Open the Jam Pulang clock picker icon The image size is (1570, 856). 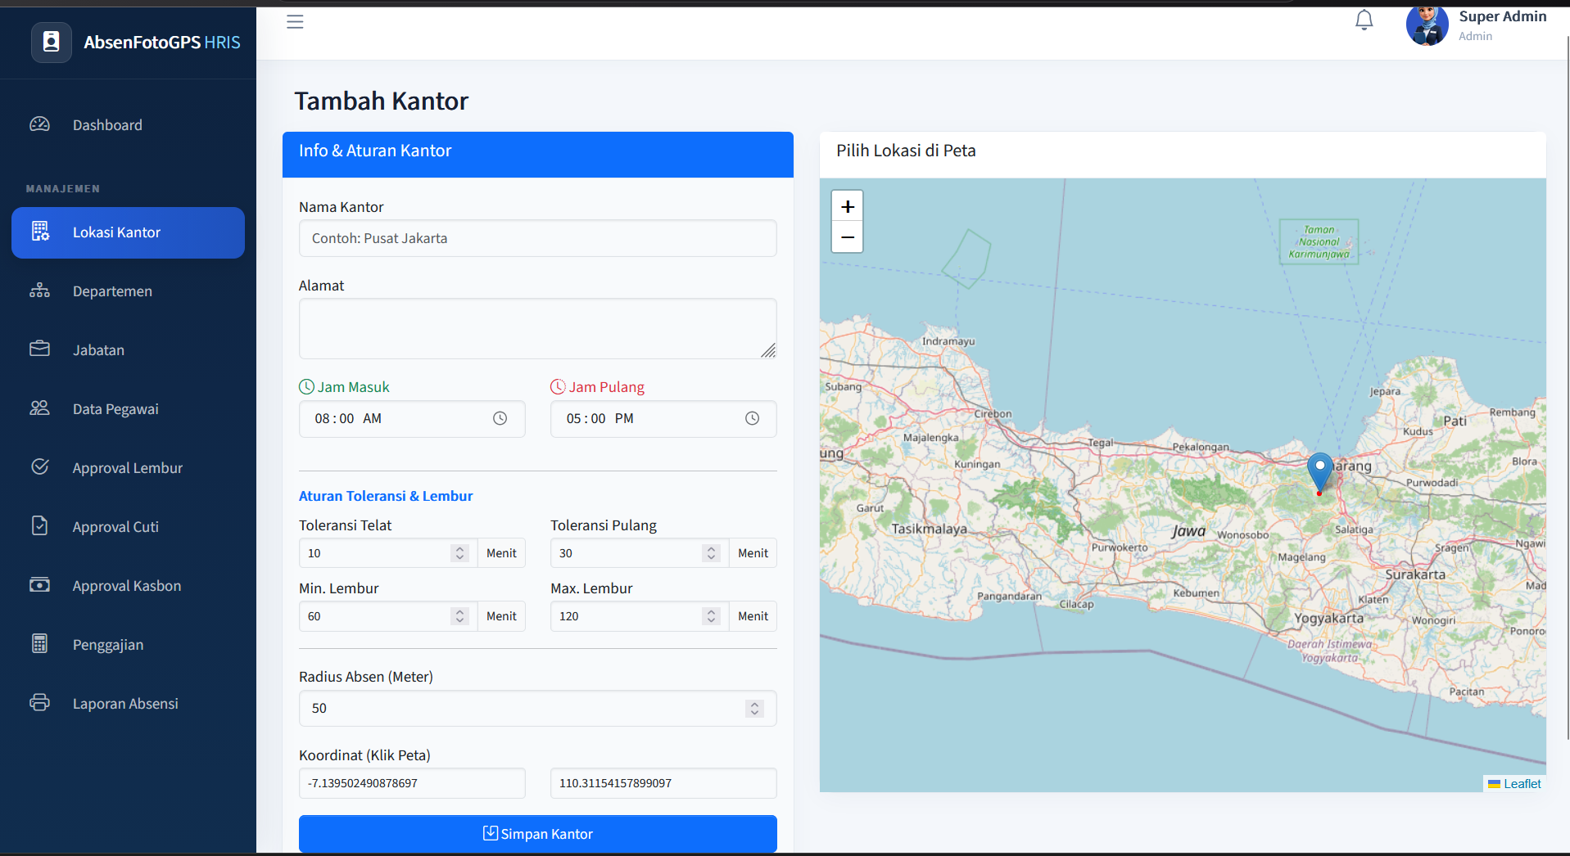pos(752,418)
